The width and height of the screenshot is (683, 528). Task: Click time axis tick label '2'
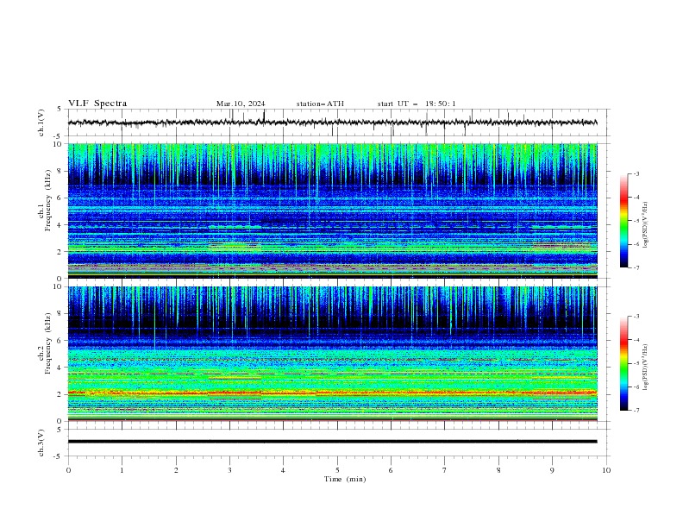(x=176, y=470)
